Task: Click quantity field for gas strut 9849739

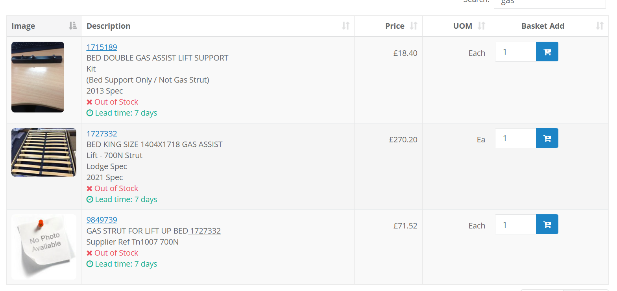Action: click(515, 225)
